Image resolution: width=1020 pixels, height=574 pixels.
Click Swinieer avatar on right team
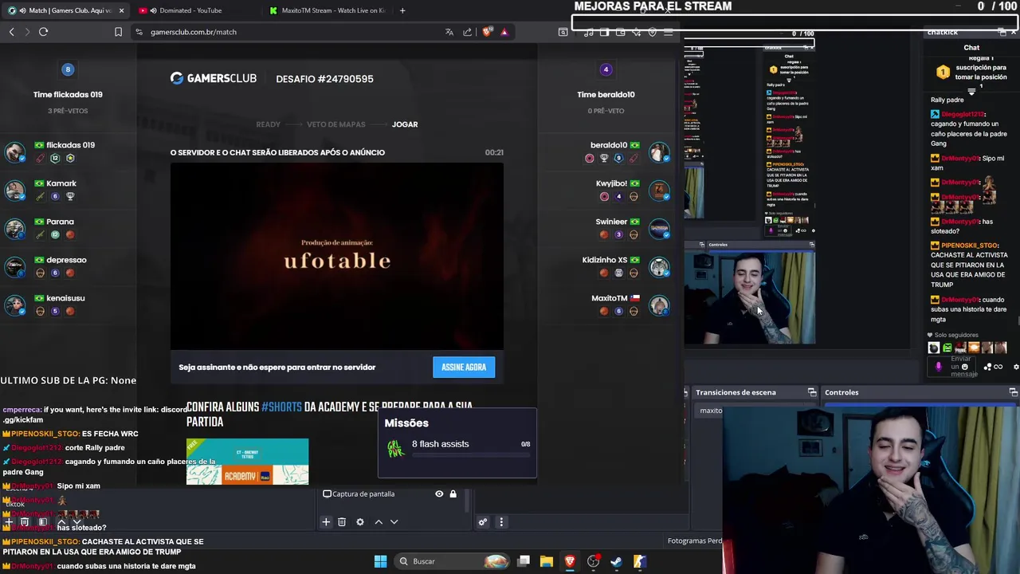659,229
